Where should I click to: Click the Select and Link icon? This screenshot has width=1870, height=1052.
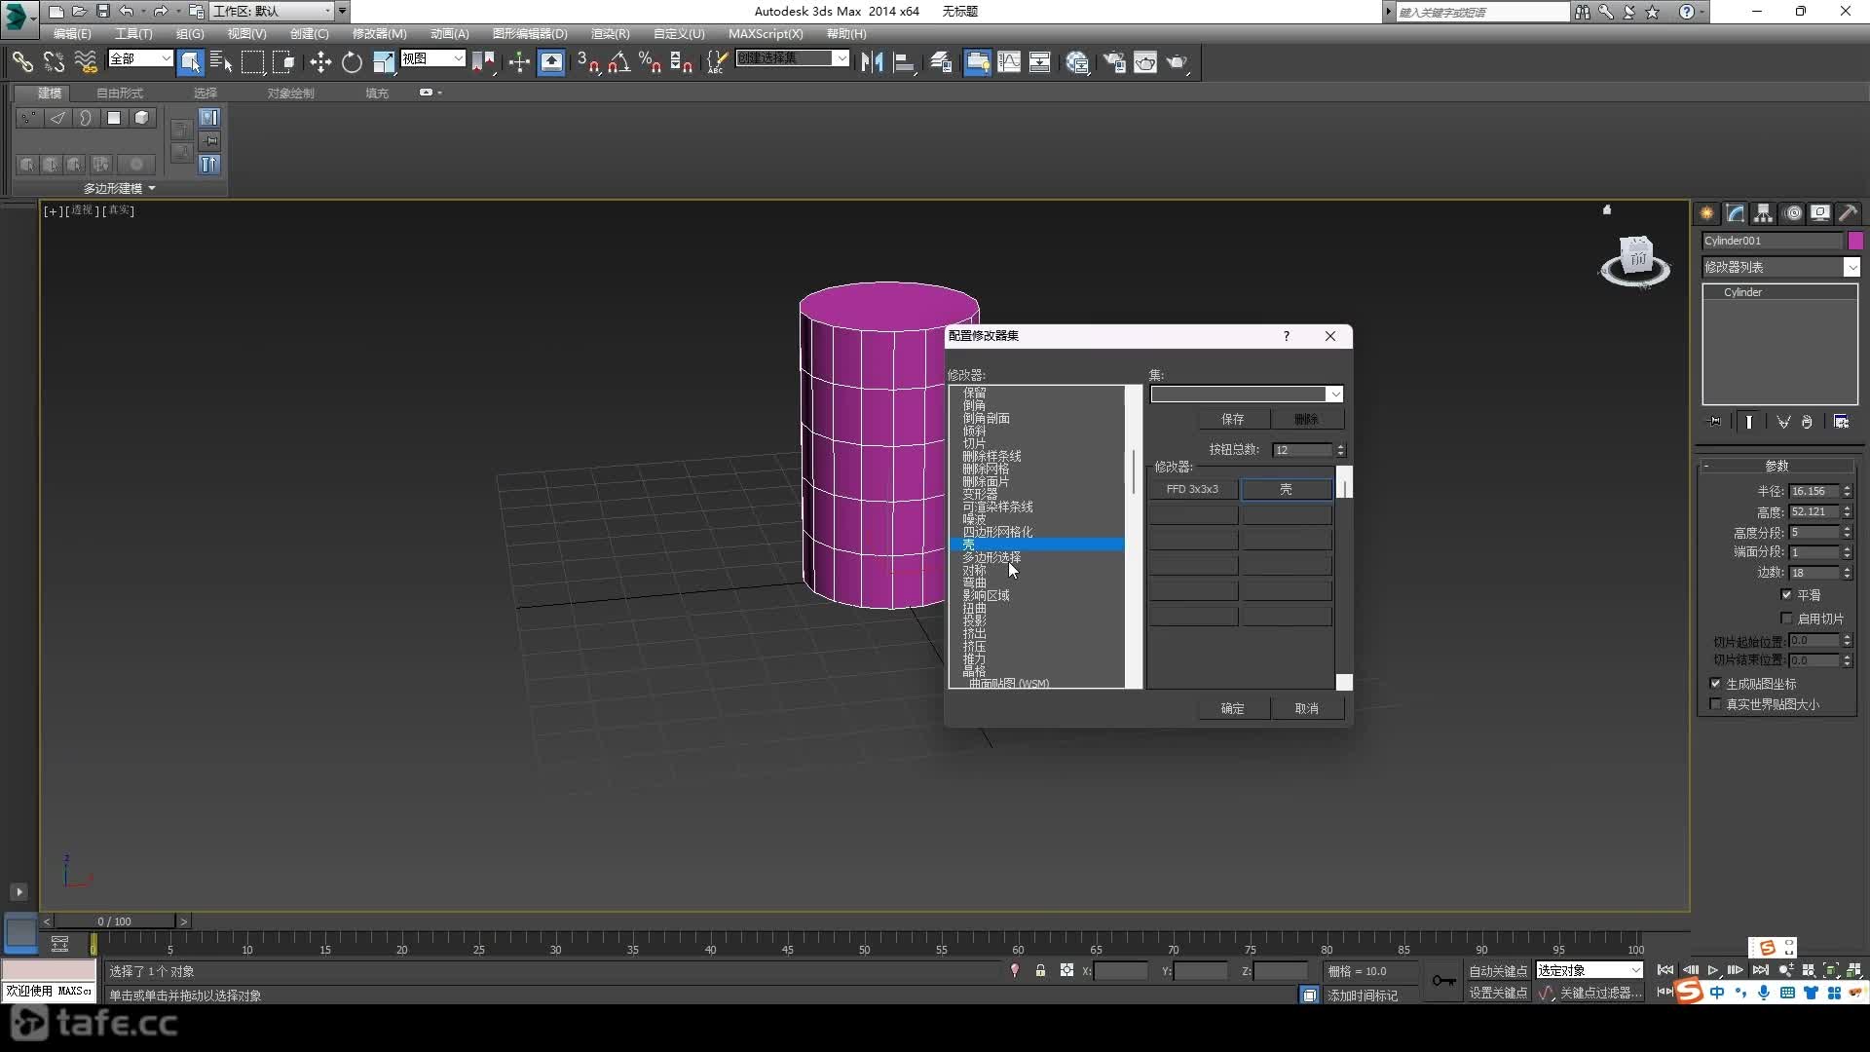pyautogui.click(x=22, y=62)
